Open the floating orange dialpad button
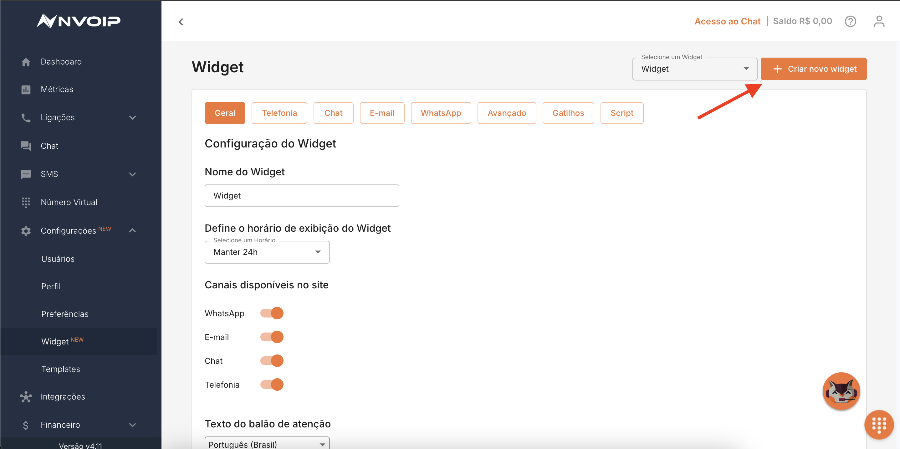 (879, 425)
